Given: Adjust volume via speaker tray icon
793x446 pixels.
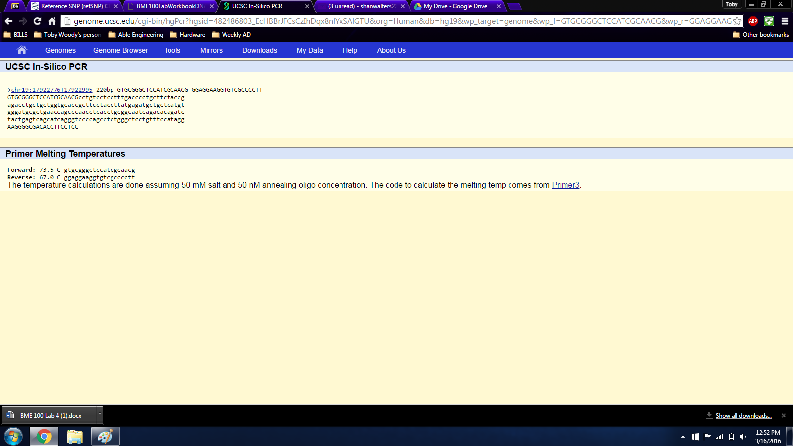Looking at the screenshot, I should 743,437.
